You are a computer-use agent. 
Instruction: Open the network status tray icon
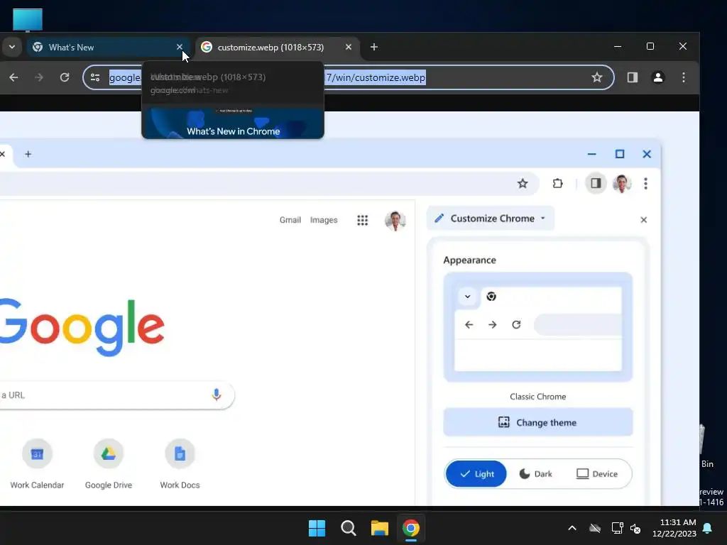pyautogui.click(x=617, y=528)
